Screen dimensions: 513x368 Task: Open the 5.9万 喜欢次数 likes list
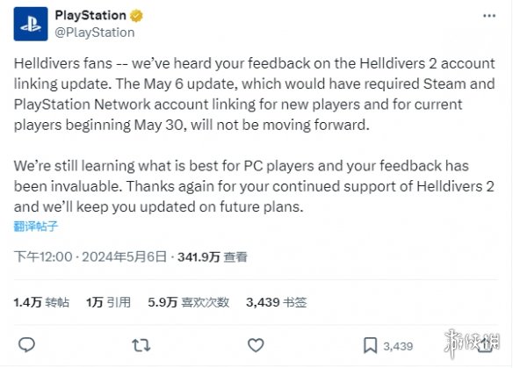pos(189,302)
